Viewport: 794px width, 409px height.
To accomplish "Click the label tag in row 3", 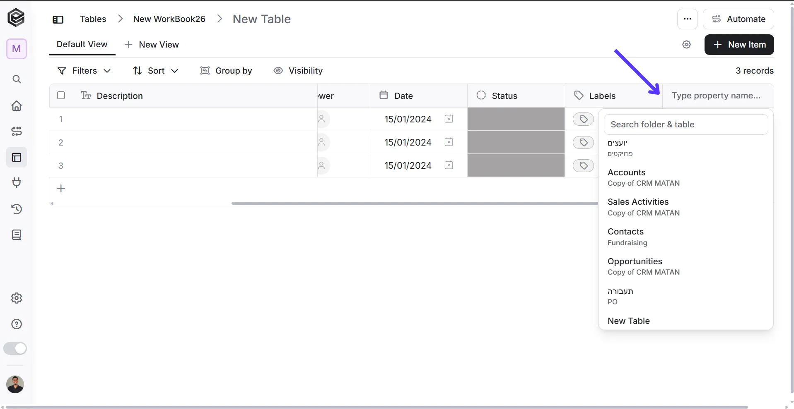I will point(583,165).
